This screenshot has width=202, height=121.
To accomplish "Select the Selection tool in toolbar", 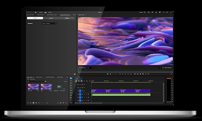I will point(71,78).
